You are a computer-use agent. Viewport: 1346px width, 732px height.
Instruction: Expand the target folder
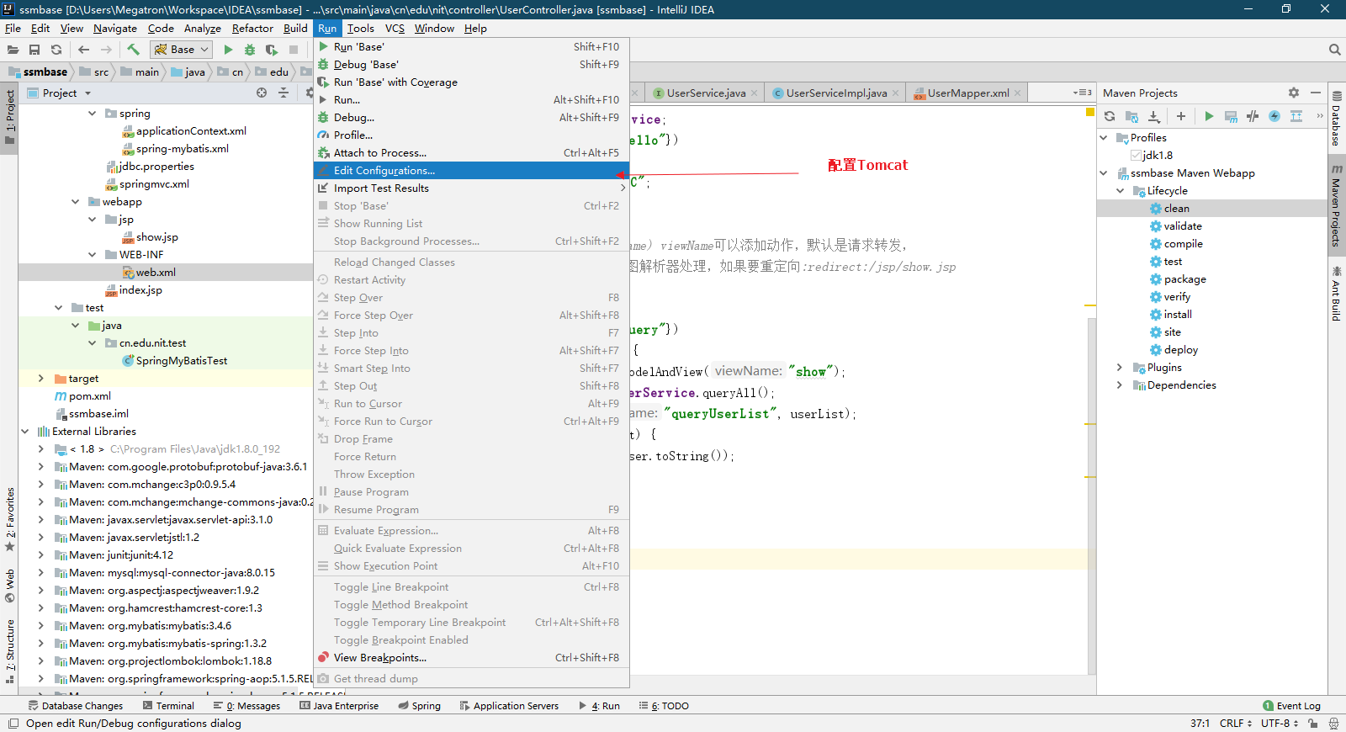40,379
